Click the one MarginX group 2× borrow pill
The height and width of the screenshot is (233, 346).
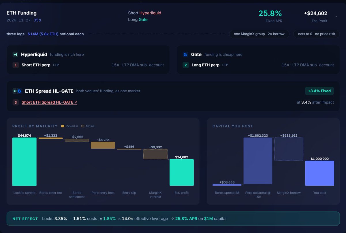[x=259, y=34]
